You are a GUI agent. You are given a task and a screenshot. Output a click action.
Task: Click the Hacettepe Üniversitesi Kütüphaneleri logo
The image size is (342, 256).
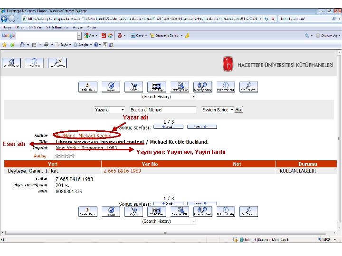point(278,64)
